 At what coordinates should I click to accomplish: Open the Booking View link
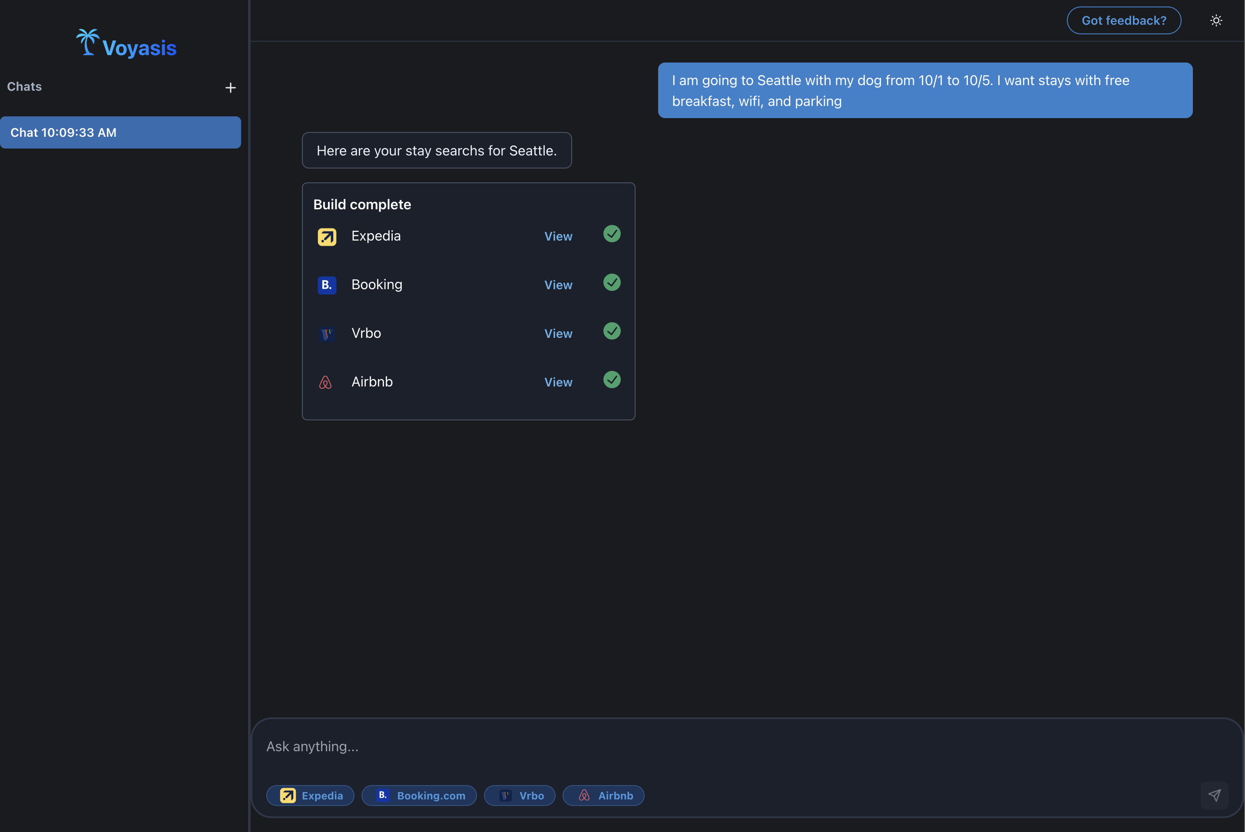click(558, 285)
